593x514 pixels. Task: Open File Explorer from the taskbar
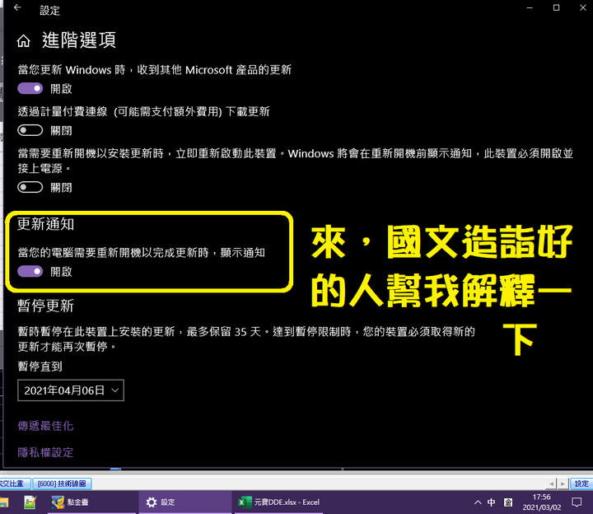4,502
